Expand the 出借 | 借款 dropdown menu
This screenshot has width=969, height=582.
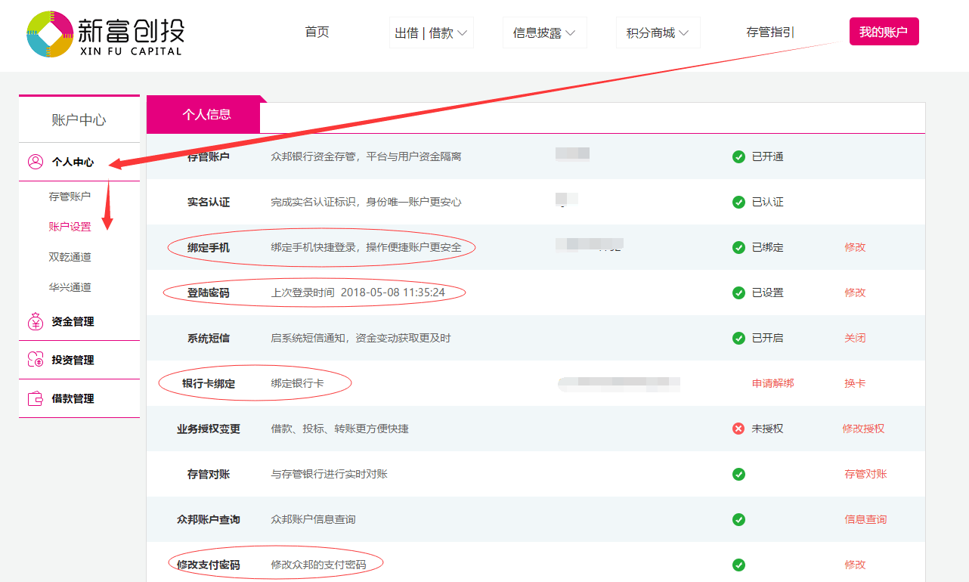click(431, 33)
